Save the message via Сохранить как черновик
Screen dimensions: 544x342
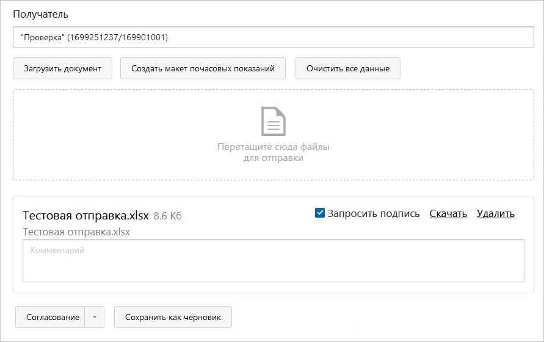pos(173,317)
